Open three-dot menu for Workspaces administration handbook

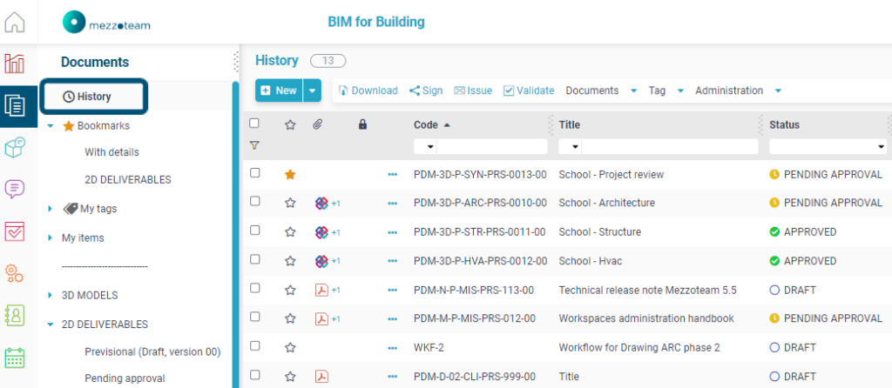pos(392,318)
